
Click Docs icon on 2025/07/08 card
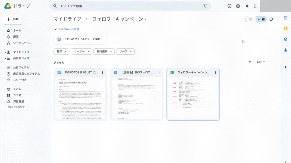(59, 72)
